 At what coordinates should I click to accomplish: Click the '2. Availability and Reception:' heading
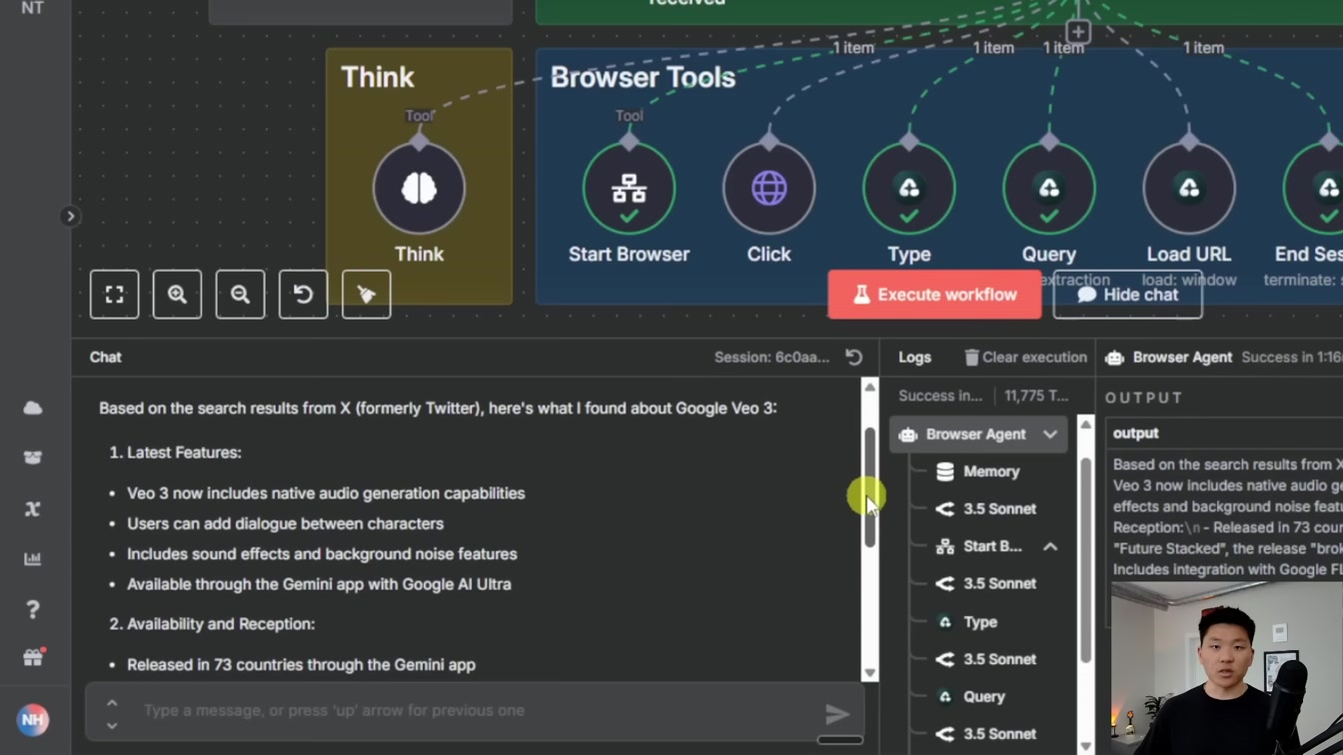pyautogui.click(x=211, y=623)
